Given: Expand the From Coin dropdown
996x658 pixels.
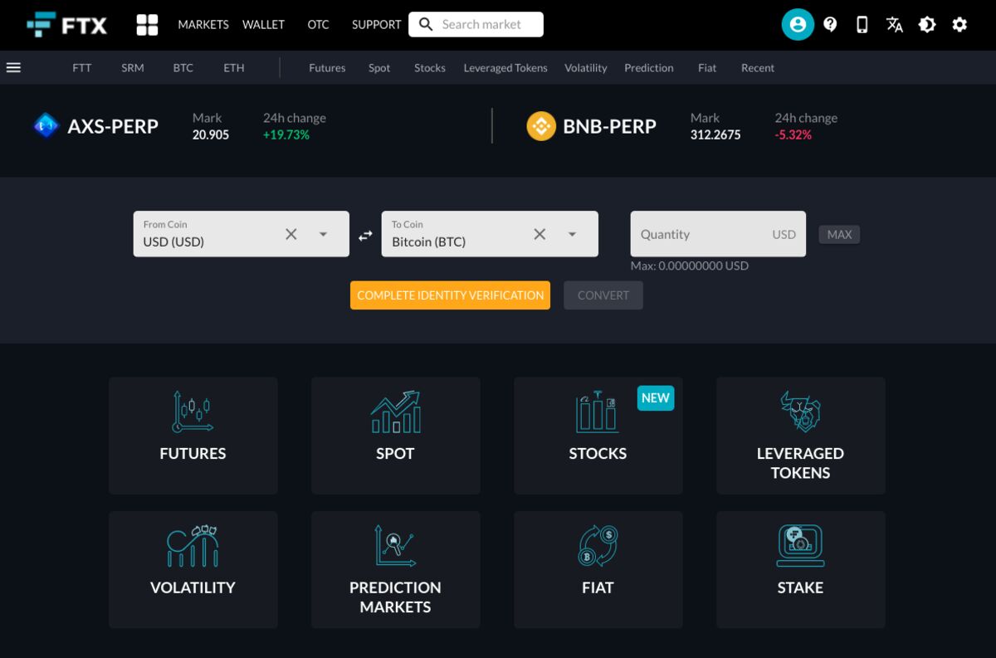Looking at the screenshot, I should pyautogui.click(x=323, y=234).
